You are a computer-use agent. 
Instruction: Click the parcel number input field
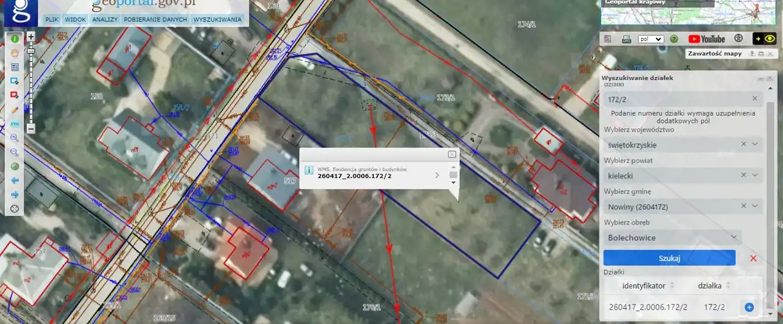tap(676, 98)
